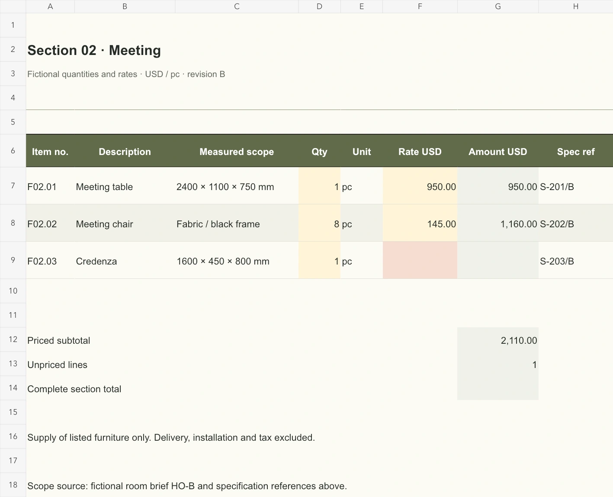Image resolution: width=613 pixels, height=497 pixels.
Task: Select column C header
Action: tap(237, 6)
